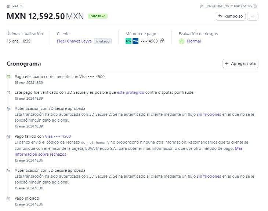
Task: Click the Link payment method icon
Action: tap(128, 41)
